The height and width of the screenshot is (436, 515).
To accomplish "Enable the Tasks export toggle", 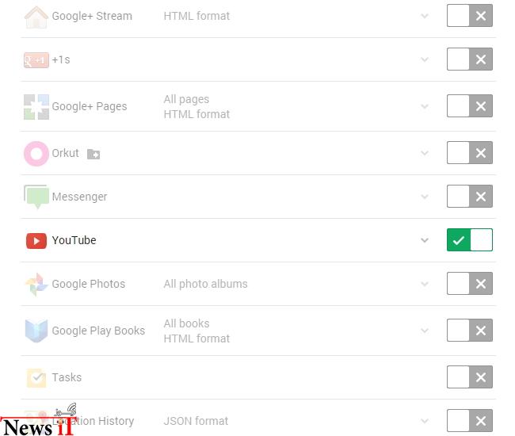I will tap(470, 377).
